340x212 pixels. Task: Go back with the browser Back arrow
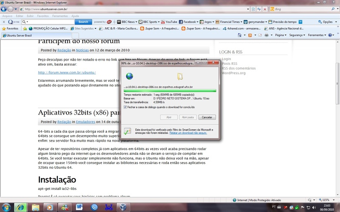[4, 9]
